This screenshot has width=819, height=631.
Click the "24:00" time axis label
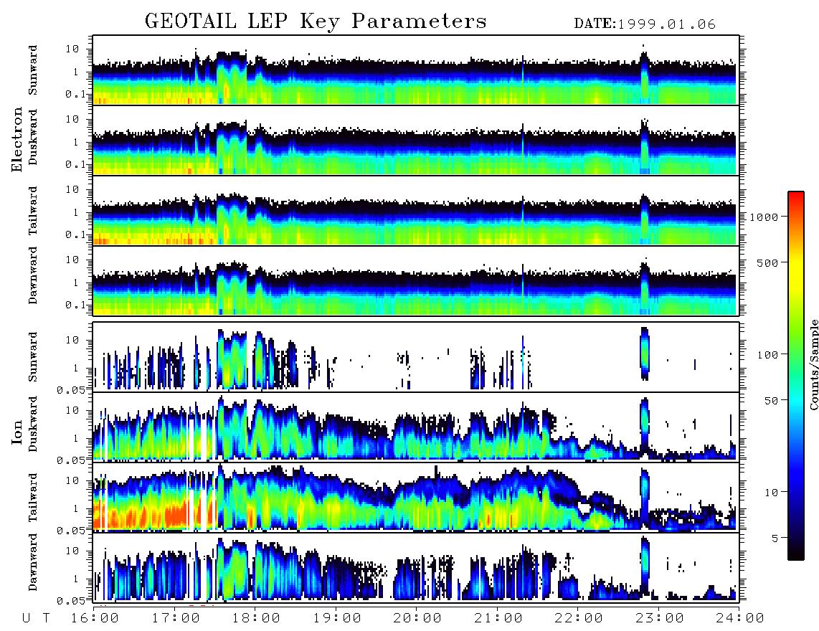click(x=740, y=618)
